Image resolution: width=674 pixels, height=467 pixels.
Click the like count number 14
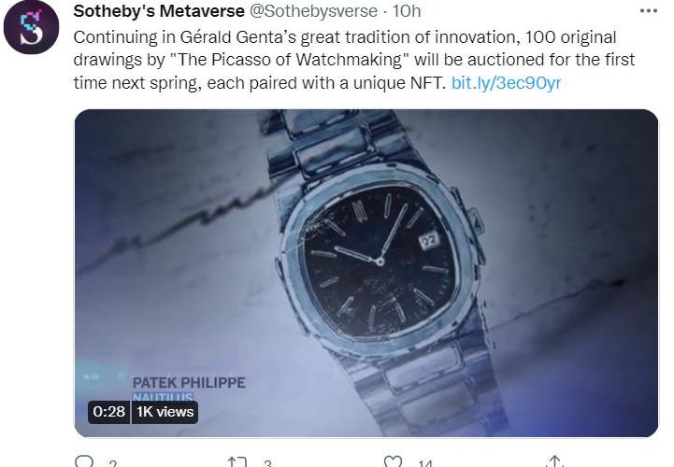click(x=425, y=463)
